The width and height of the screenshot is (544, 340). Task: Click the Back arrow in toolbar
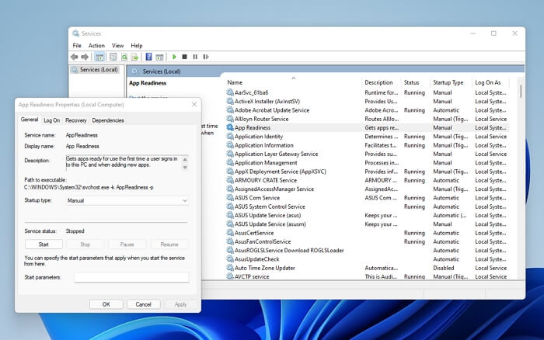pyautogui.click(x=75, y=57)
